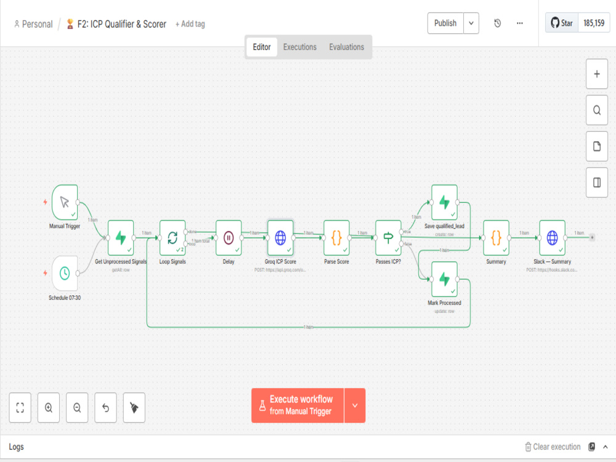Add node after Slack — Summary output

(x=592, y=237)
